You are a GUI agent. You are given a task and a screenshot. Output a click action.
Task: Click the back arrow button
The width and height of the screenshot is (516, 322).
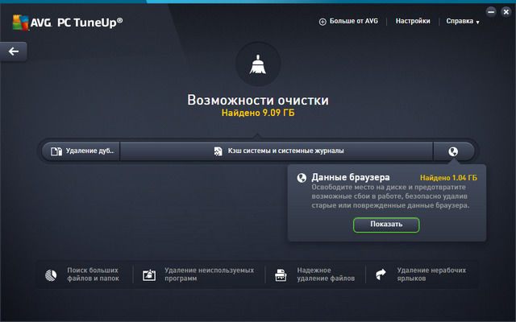(14, 52)
